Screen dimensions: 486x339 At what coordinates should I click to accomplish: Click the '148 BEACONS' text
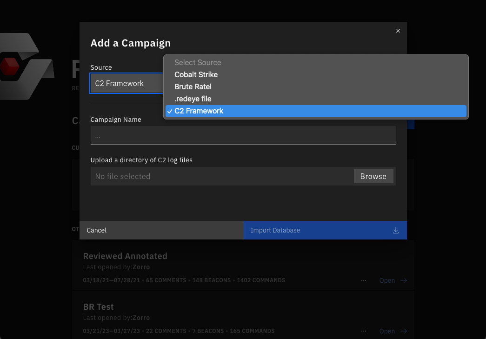click(x=212, y=280)
